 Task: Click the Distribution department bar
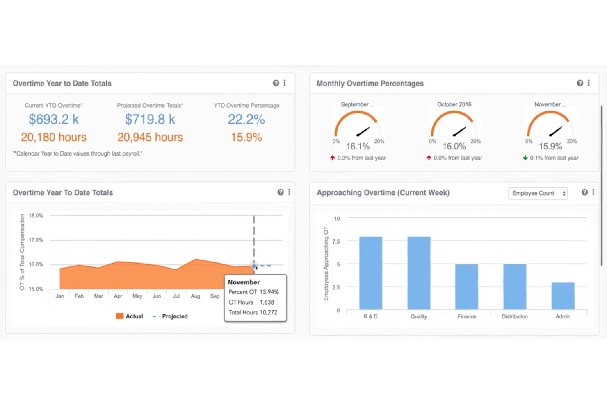(515, 287)
